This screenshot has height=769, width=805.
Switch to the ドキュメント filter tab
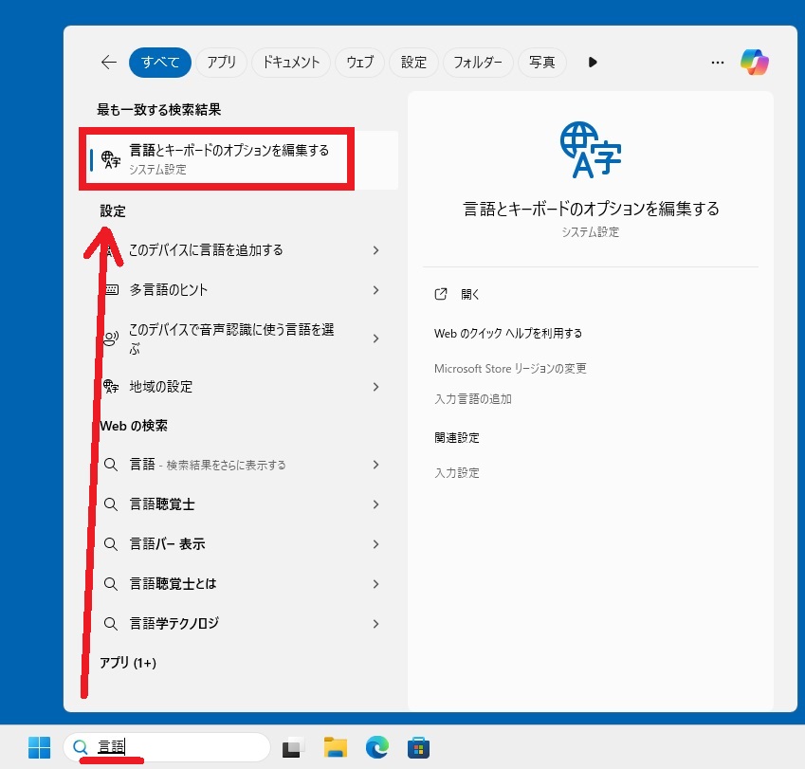(x=291, y=63)
